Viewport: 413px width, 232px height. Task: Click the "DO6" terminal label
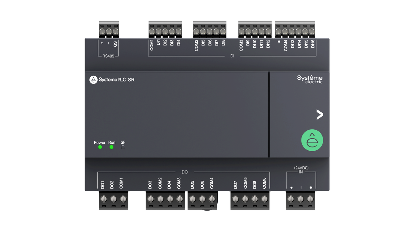pyautogui.click(x=202, y=185)
